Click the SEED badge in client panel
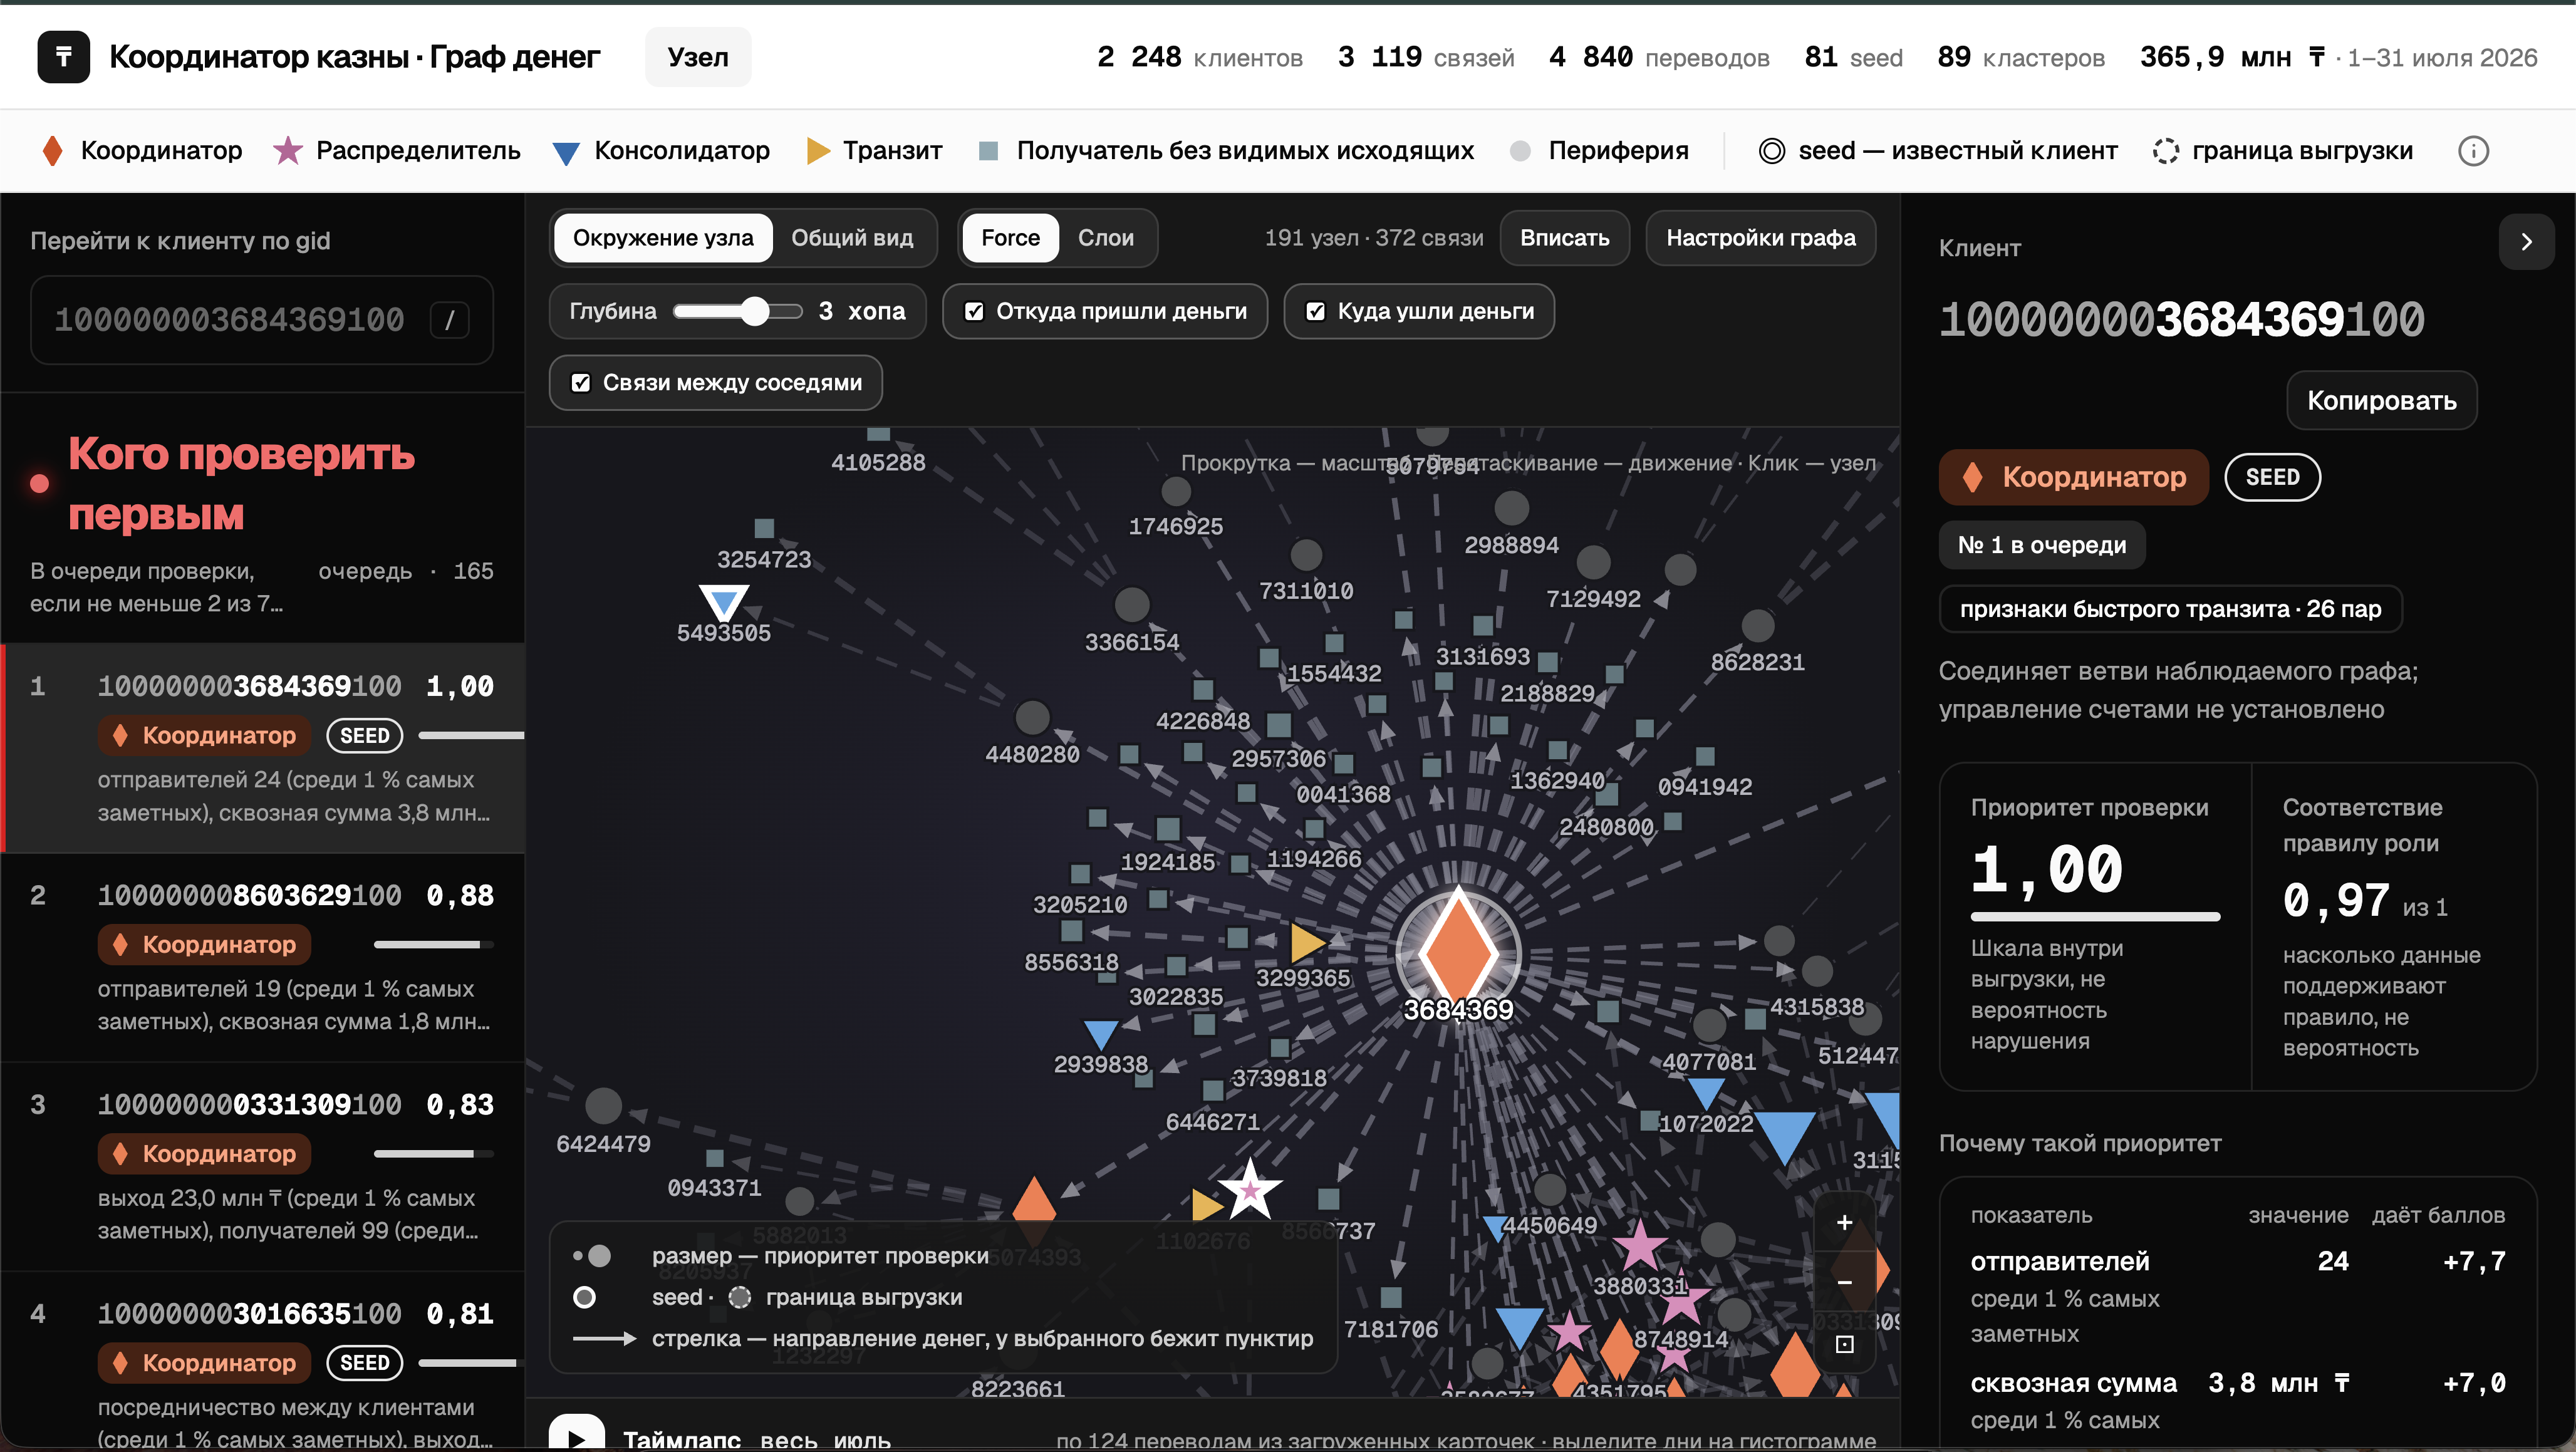The image size is (2576, 1452). point(2272,477)
